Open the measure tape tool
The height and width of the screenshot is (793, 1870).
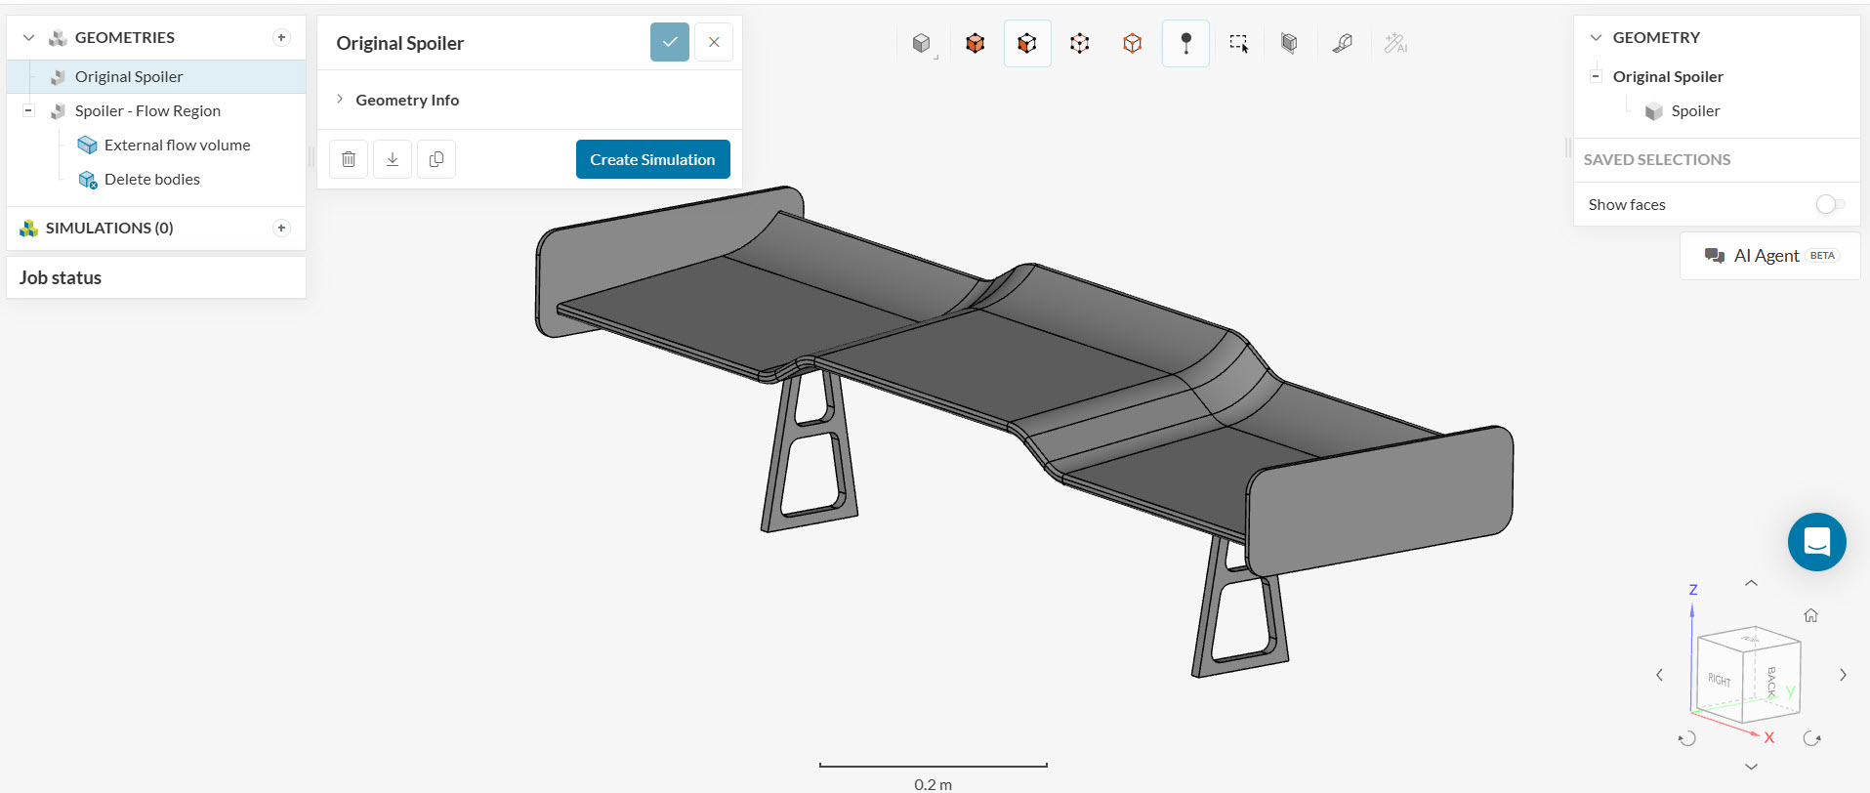tap(1342, 43)
